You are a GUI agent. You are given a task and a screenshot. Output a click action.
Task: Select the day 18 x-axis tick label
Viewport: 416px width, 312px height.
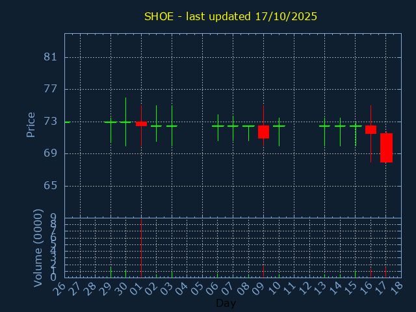tap(396, 289)
